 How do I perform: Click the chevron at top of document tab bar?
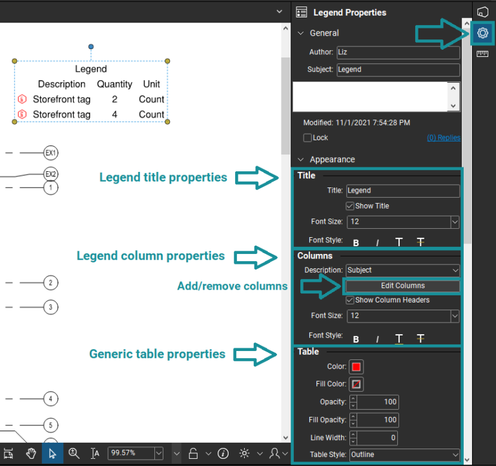(x=279, y=12)
